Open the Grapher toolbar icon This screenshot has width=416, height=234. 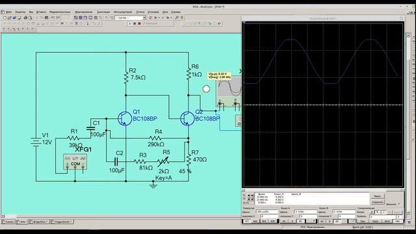pos(90,18)
